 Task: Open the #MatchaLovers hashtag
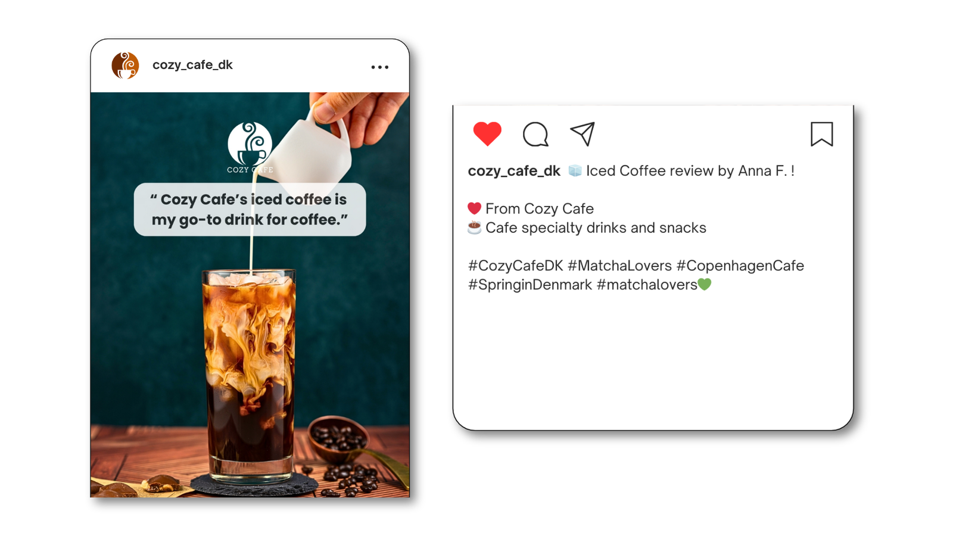pyautogui.click(x=619, y=266)
